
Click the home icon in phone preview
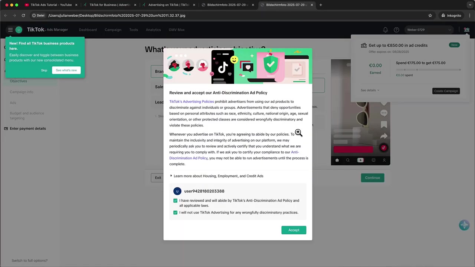(337, 160)
